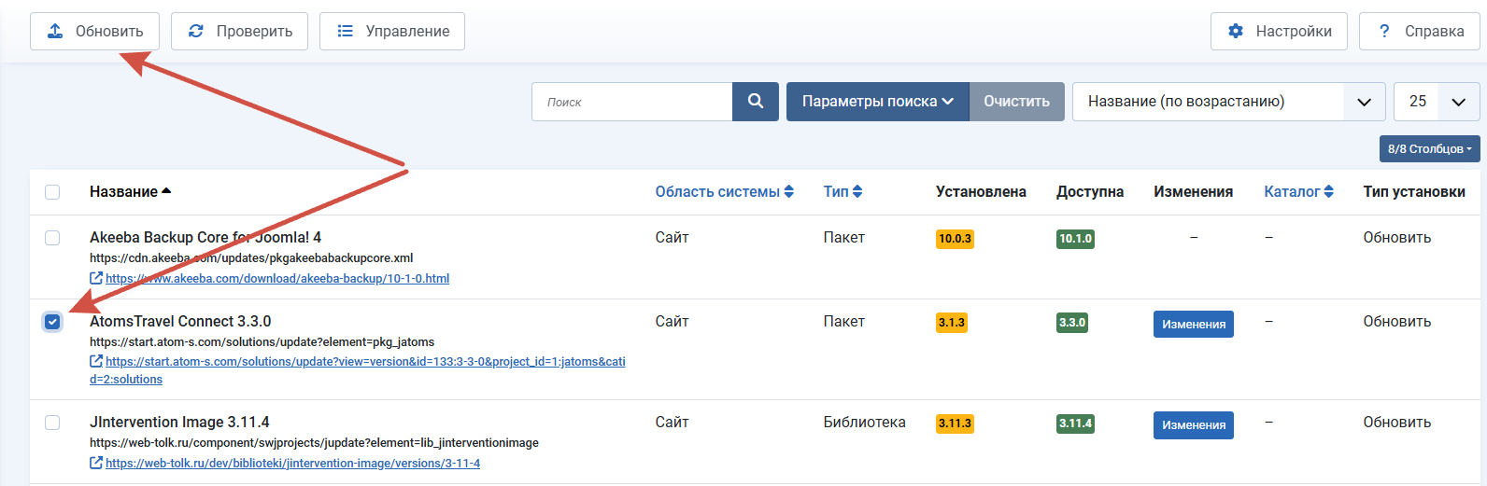The image size is (1487, 486).
Task: Open the start.atom-s.com version info link
Action: point(358,370)
